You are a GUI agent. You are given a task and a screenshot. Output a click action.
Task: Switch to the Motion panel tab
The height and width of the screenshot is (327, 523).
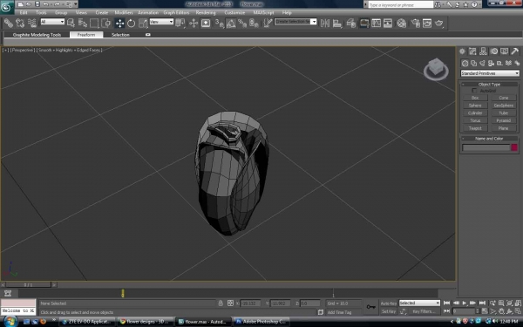pos(493,51)
